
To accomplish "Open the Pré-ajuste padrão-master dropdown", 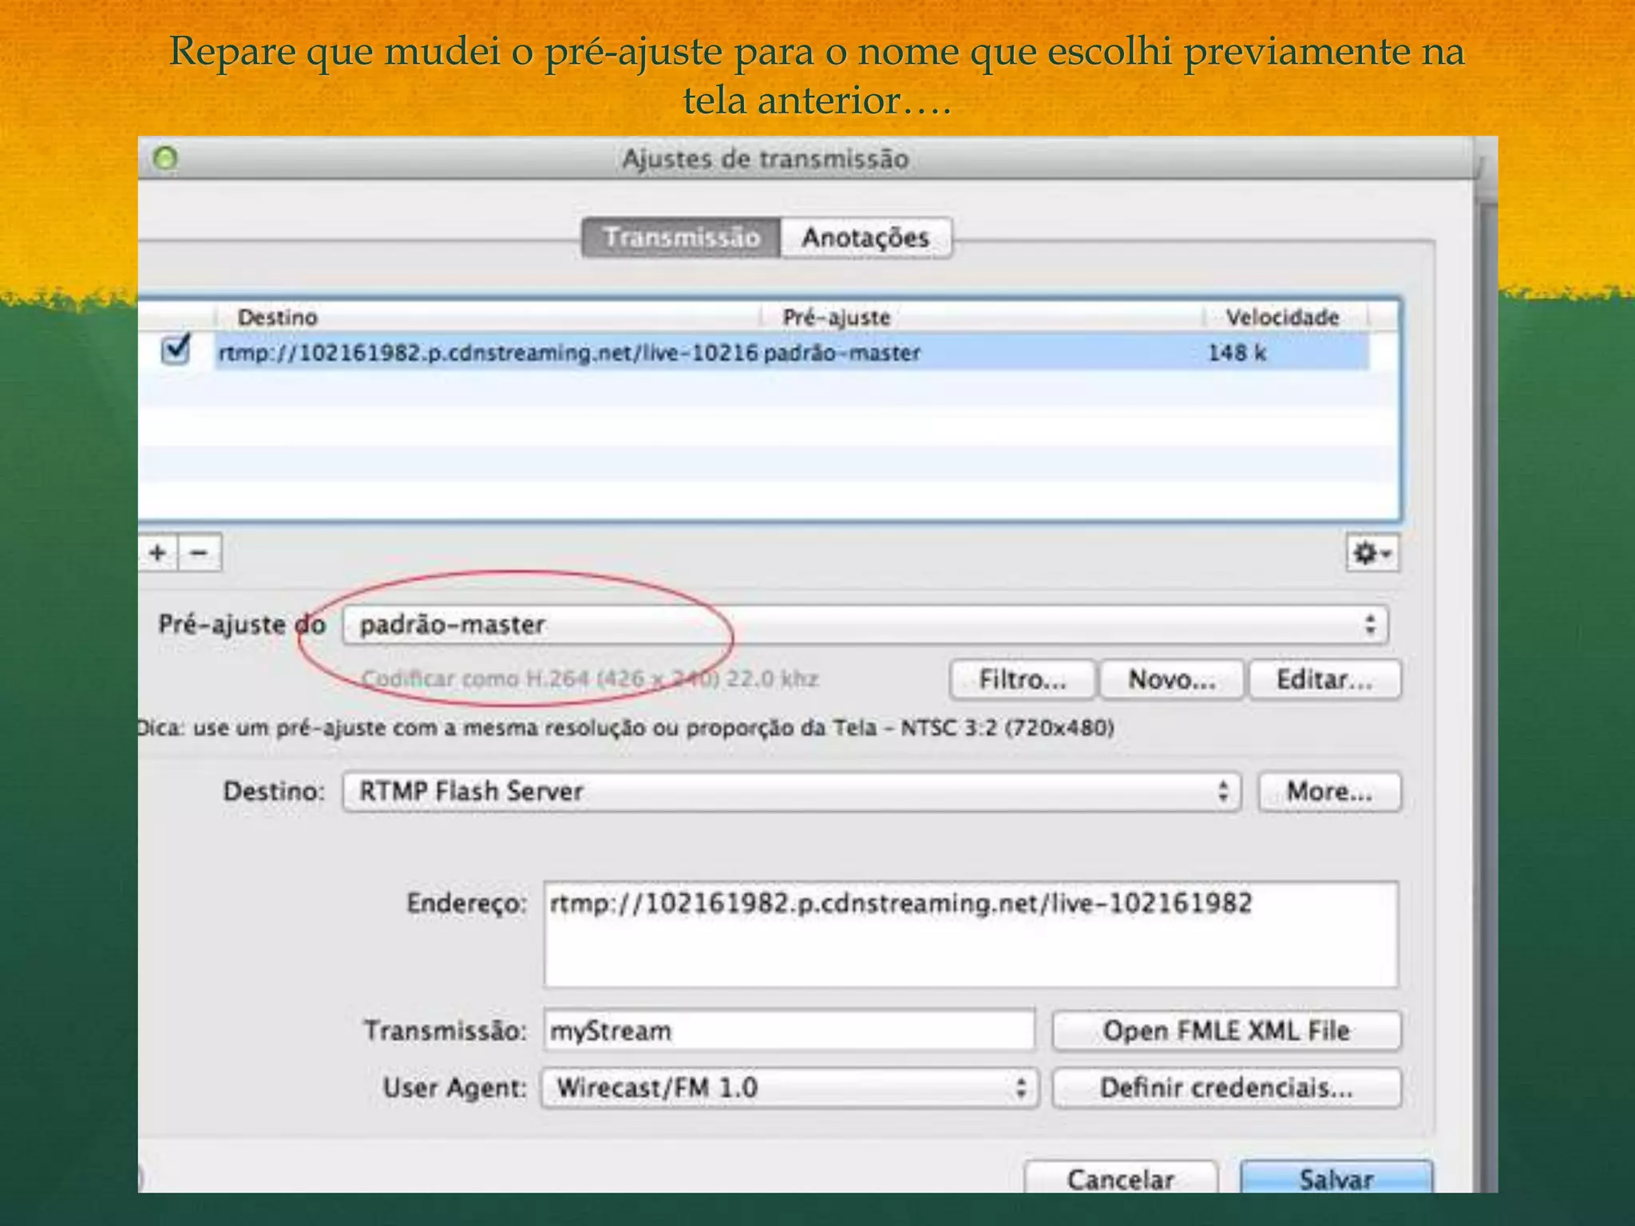I will (865, 624).
